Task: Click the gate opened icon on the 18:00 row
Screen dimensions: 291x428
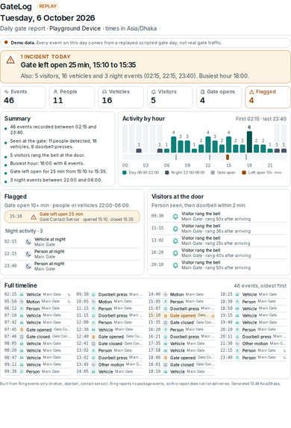Action: [x=166, y=358]
